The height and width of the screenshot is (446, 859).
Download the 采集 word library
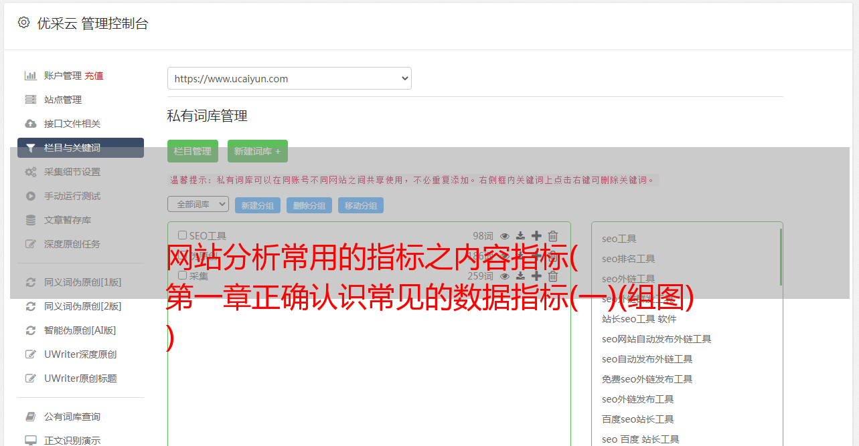520,276
